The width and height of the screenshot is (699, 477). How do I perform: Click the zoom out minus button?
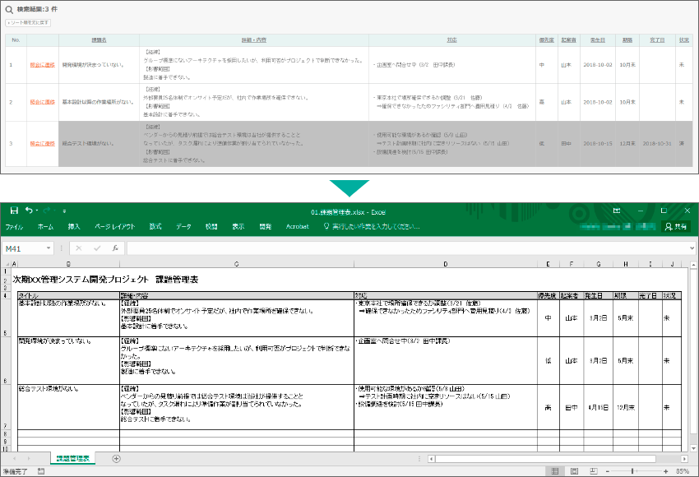[607, 471]
